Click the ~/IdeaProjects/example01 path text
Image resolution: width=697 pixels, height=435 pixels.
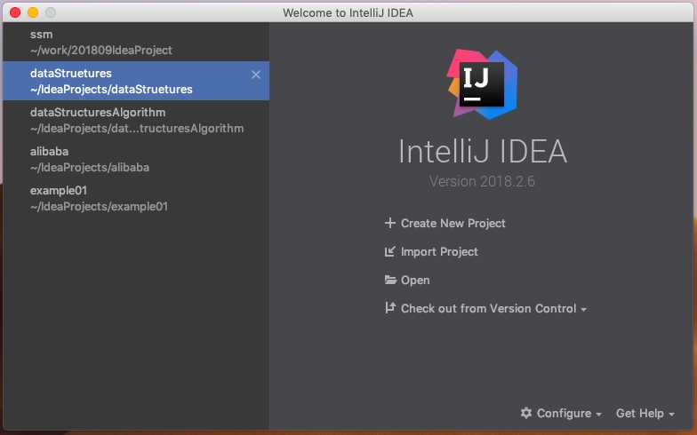point(99,206)
